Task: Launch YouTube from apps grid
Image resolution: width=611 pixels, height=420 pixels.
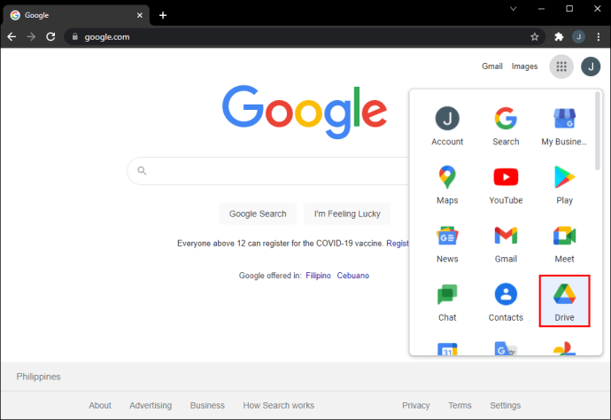Action: click(506, 184)
